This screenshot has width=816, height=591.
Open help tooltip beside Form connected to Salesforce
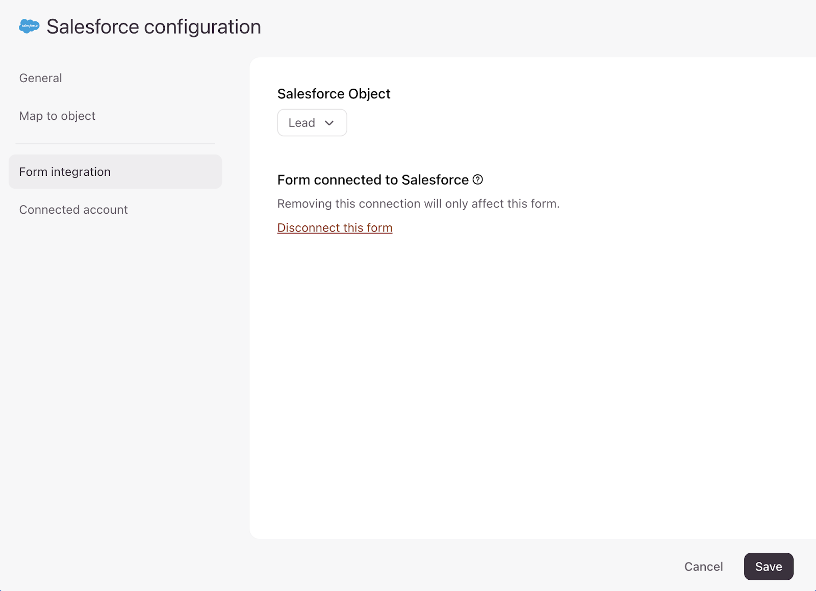coord(477,179)
